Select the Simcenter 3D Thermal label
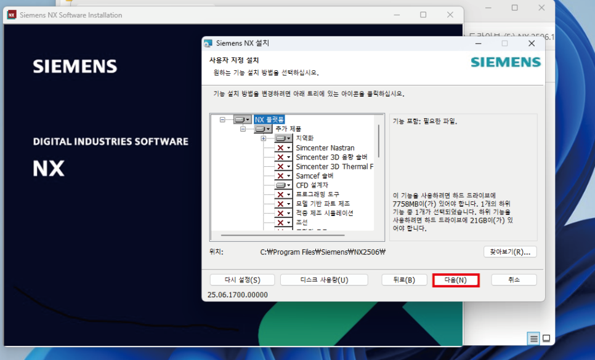The width and height of the screenshot is (595, 360). 334,166
